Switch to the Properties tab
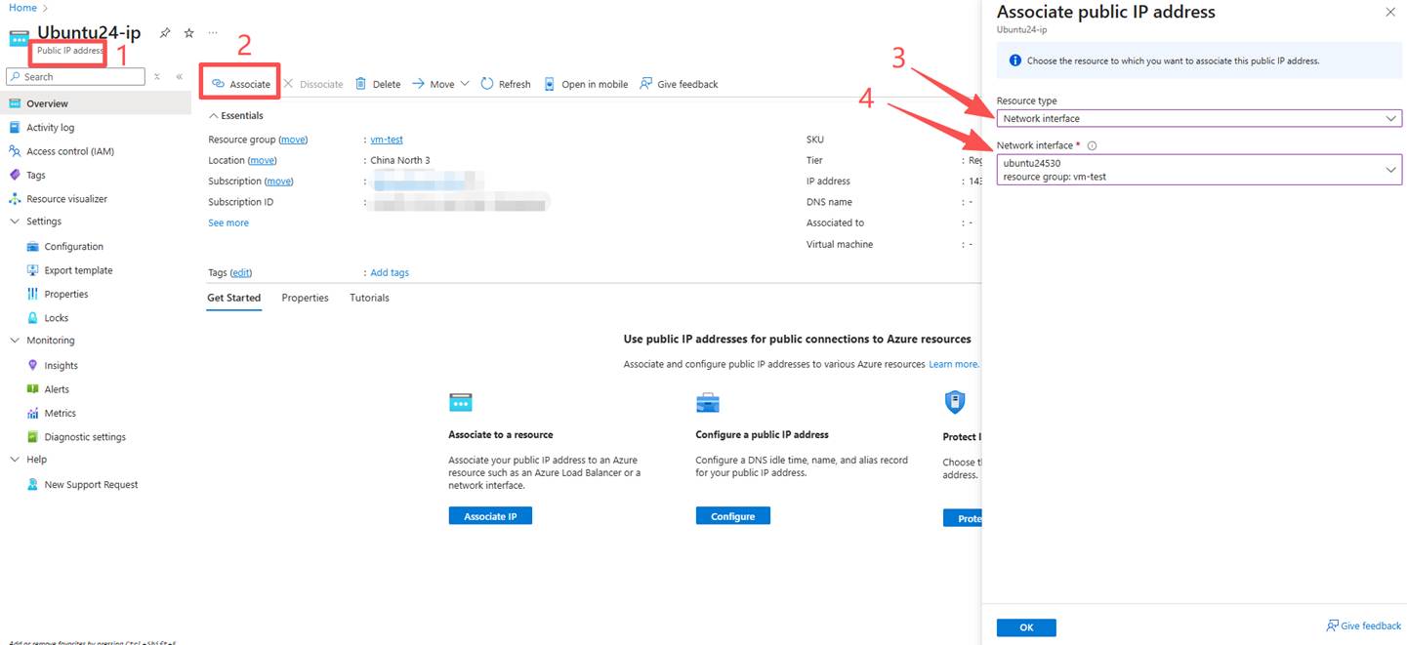Image resolution: width=1407 pixels, height=645 pixels. [x=305, y=298]
